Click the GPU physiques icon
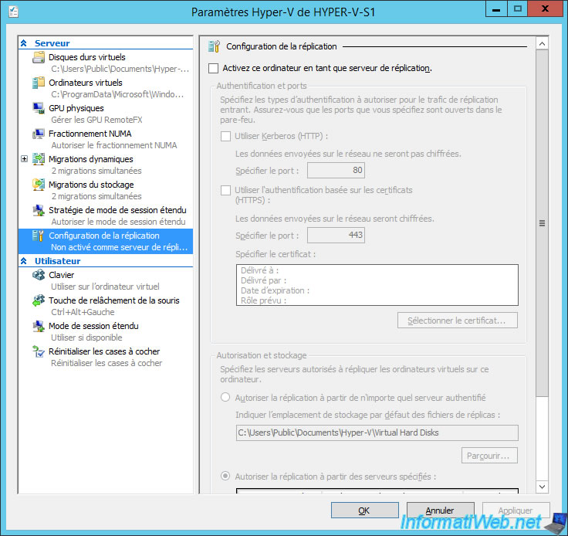 39,108
